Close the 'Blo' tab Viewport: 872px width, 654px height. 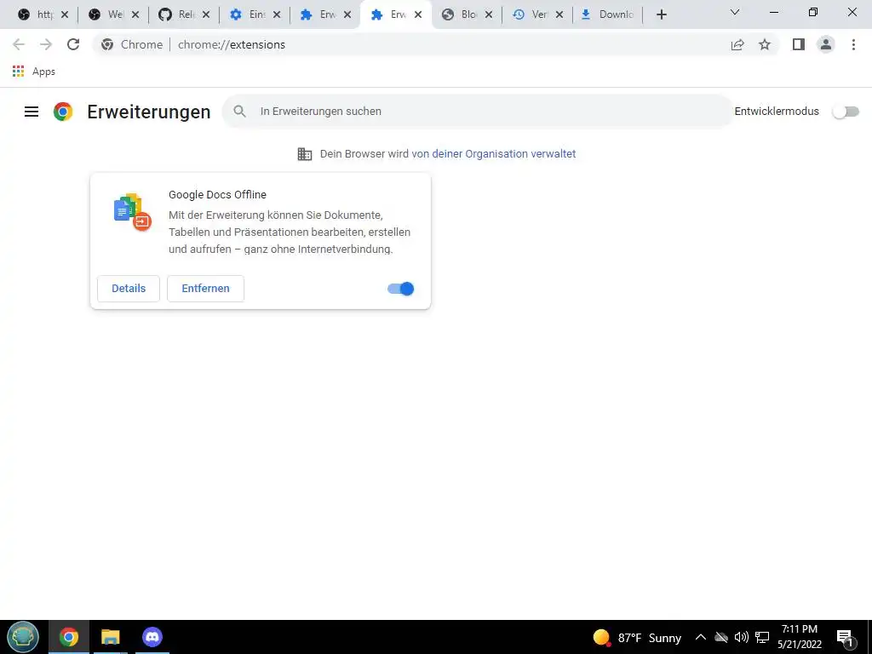(488, 15)
